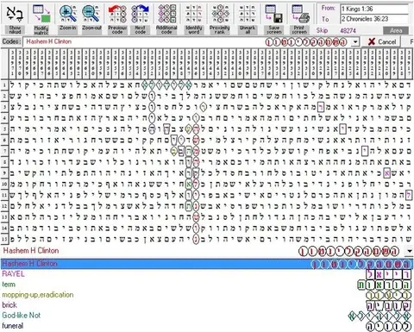The width and height of the screenshot is (414, 332).
Task: Click the To field showing 2 Chronicles 36:23
Action: point(374,19)
